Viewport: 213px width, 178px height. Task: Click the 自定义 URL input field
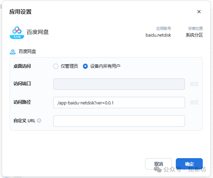(119, 121)
